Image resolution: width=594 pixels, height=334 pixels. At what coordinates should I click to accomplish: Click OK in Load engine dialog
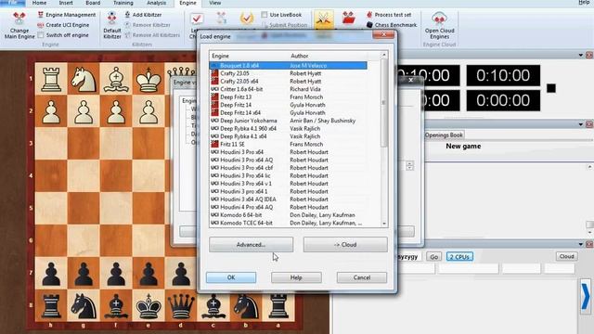click(231, 277)
